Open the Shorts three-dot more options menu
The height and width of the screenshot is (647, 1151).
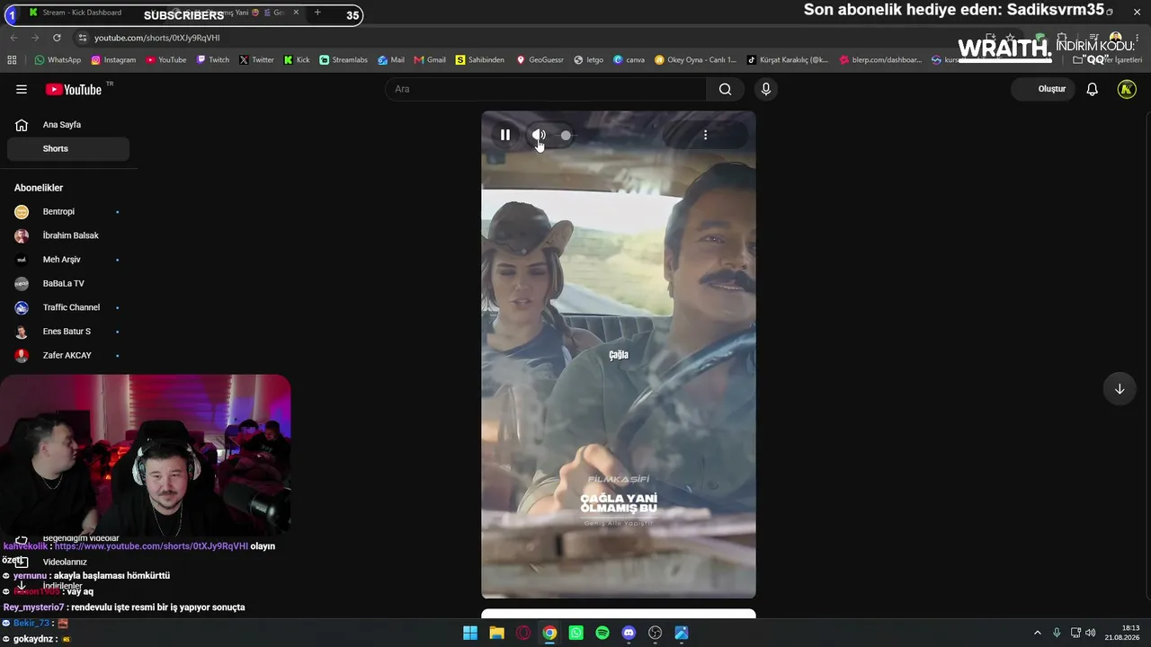[705, 135]
